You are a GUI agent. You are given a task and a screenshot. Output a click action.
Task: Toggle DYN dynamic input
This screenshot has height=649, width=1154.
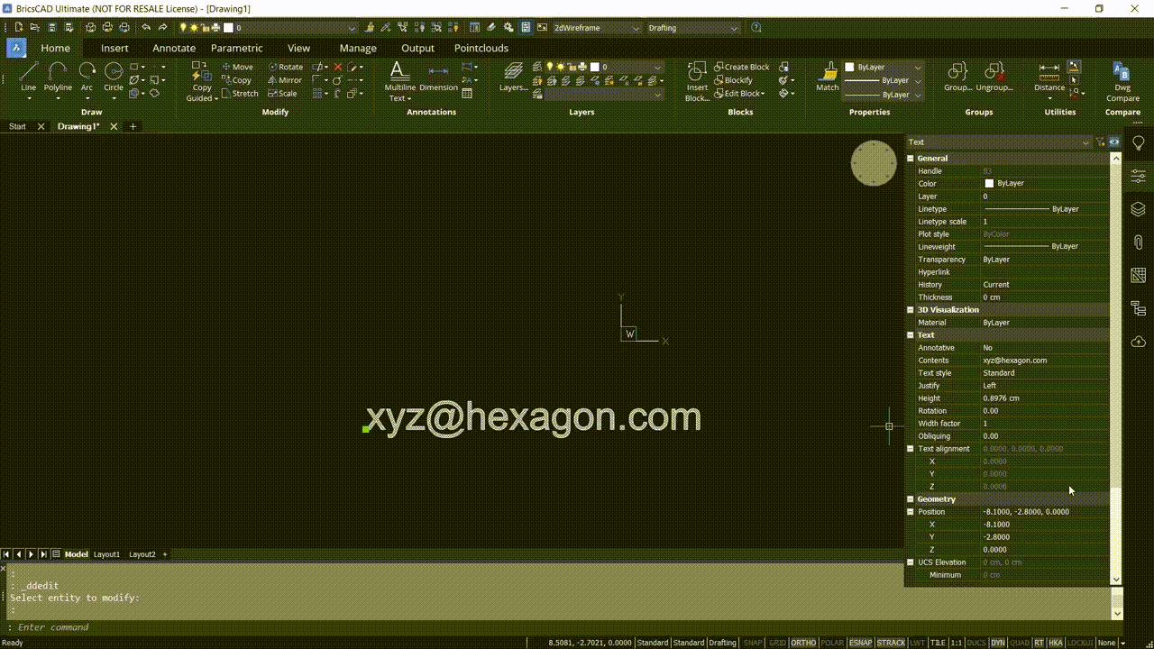998,643
